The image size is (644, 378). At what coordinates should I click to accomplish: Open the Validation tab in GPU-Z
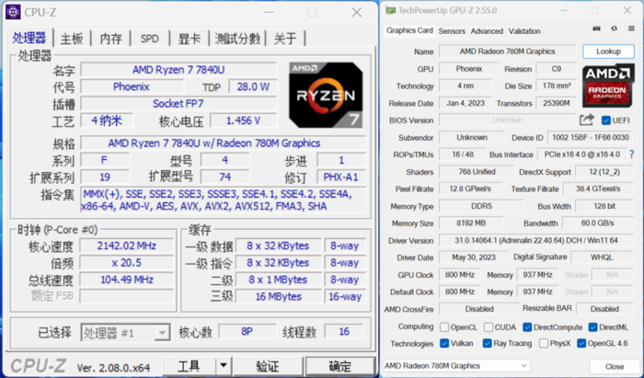coord(524,31)
